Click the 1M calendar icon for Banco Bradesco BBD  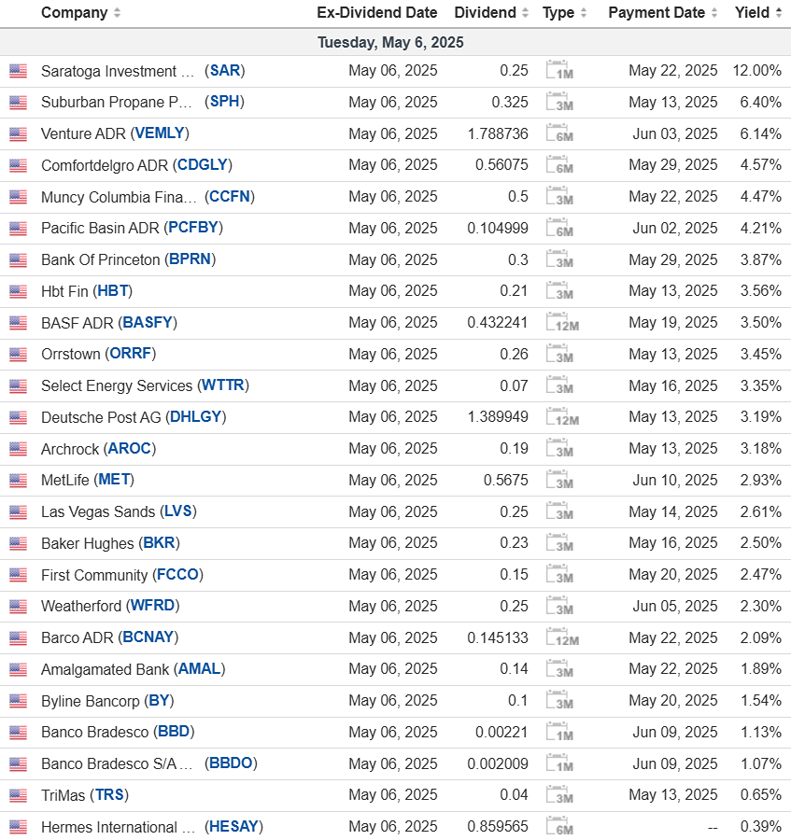[558, 733]
